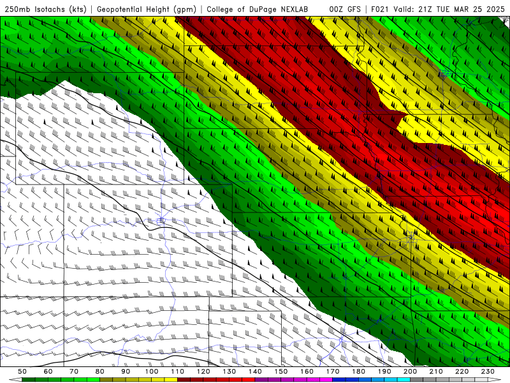
Task: Click the legend value 190
Action: [x=384, y=372]
